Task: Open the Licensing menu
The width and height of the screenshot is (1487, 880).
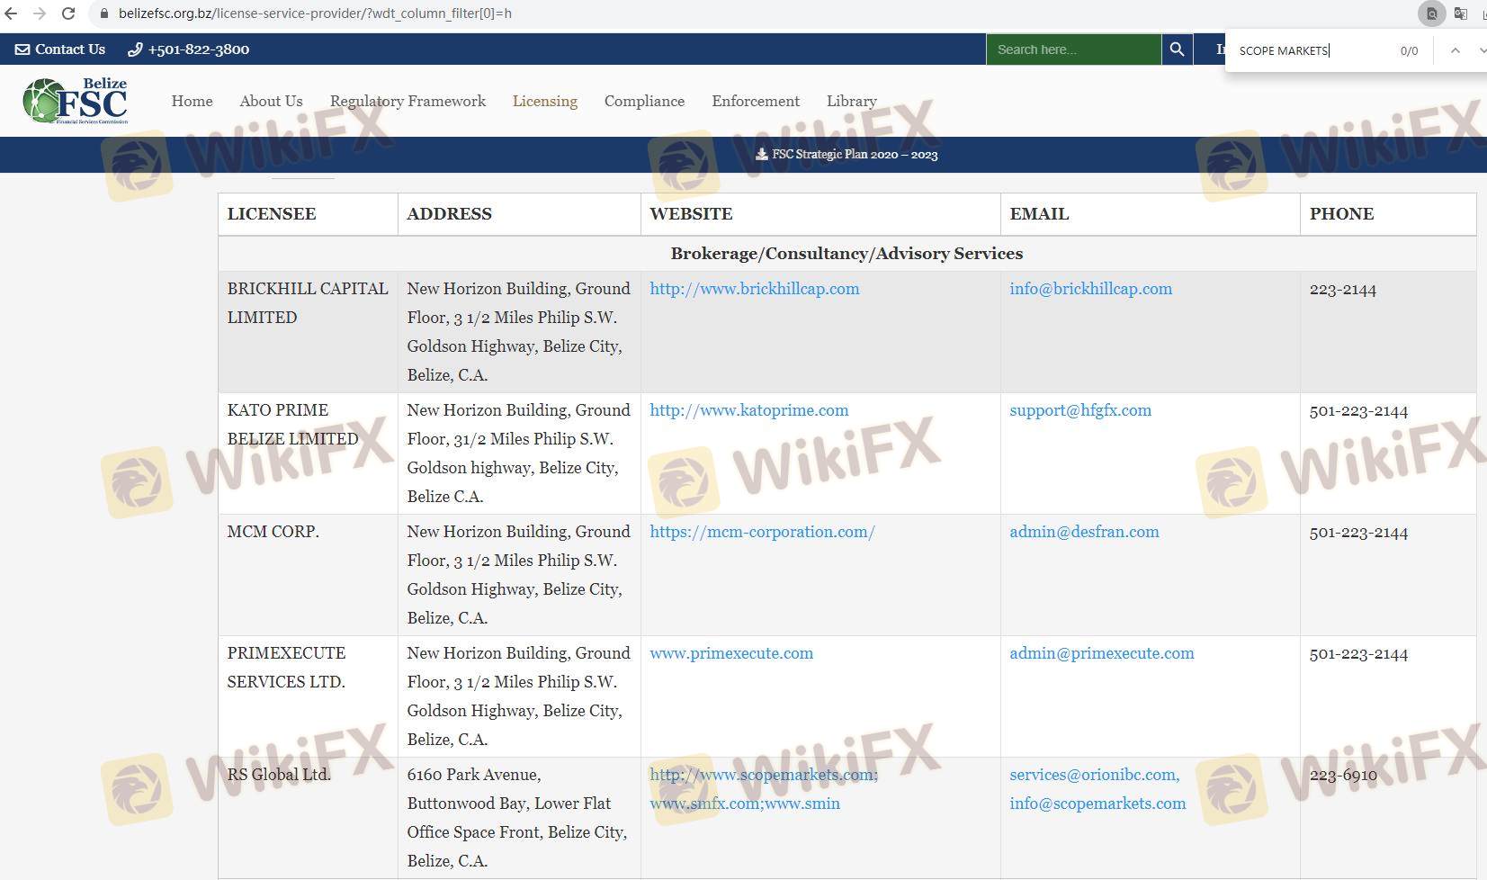Action: [x=544, y=101]
